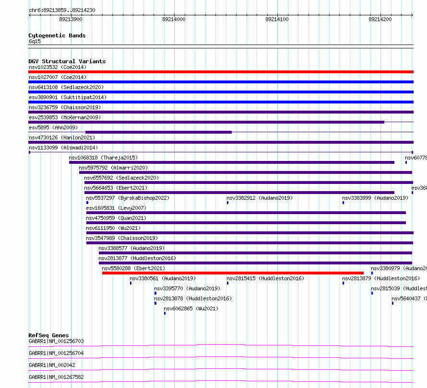427x388 pixels.
Task: Select the nsv4730126 (Hanlon2021) label
Action: [x=62, y=137]
